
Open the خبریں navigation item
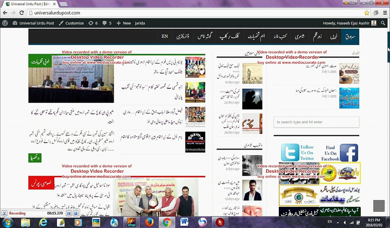pos(334,36)
